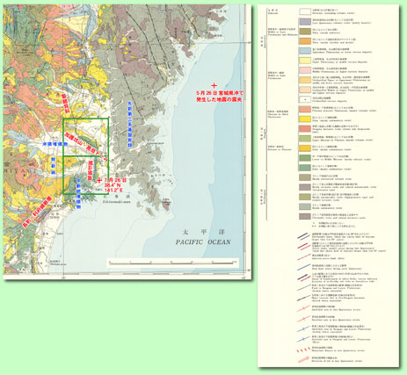Click the red dashed flexure legend symbol
The image size is (407, 375).
click(x=303, y=350)
